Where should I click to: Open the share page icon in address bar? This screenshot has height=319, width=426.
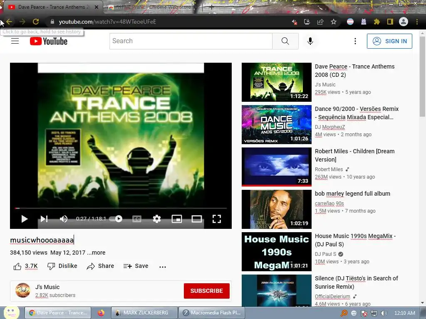coord(320,22)
